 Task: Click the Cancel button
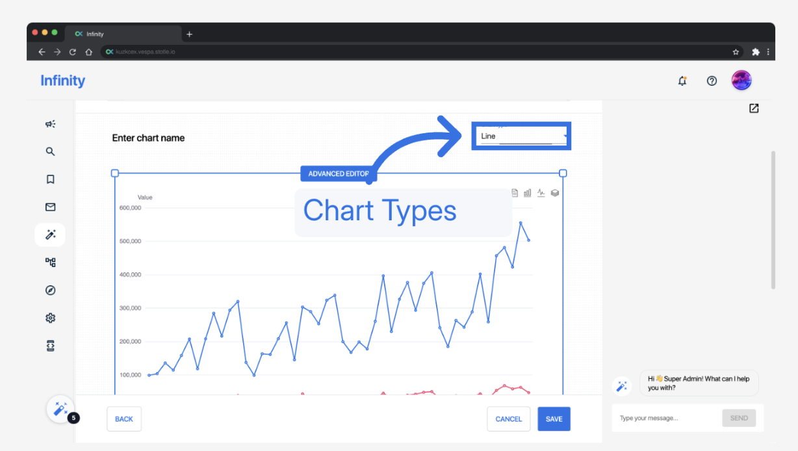[x=508, y=419]
